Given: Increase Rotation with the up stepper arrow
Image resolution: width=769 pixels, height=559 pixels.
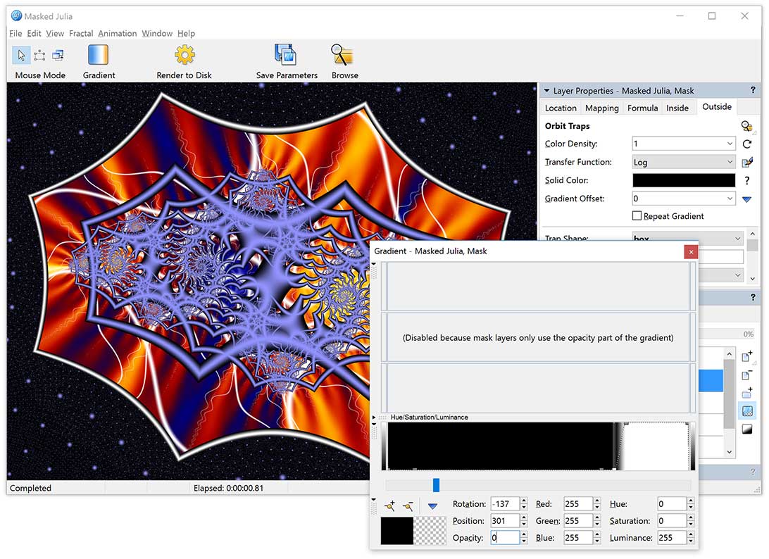Looking at the screenshot, I should click(524, 501).
